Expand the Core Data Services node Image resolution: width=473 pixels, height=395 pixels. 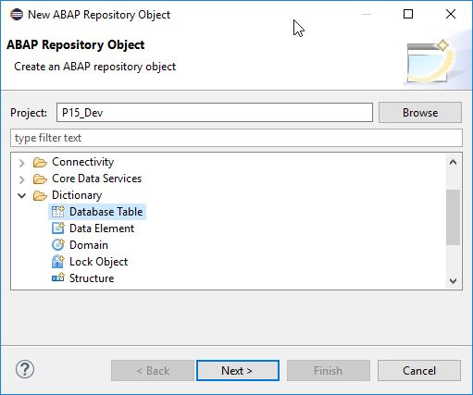21,179
